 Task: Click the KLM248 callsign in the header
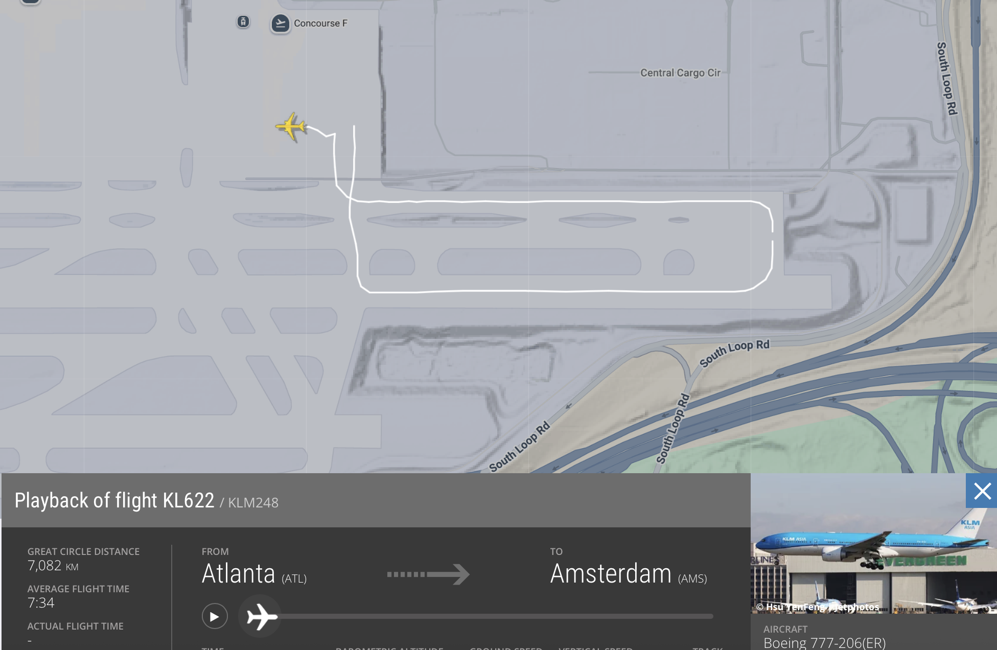(x=253, y=503)
